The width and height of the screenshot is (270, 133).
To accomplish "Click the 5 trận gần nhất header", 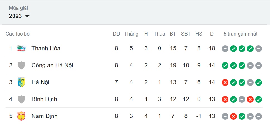I will tap(240, 34).
